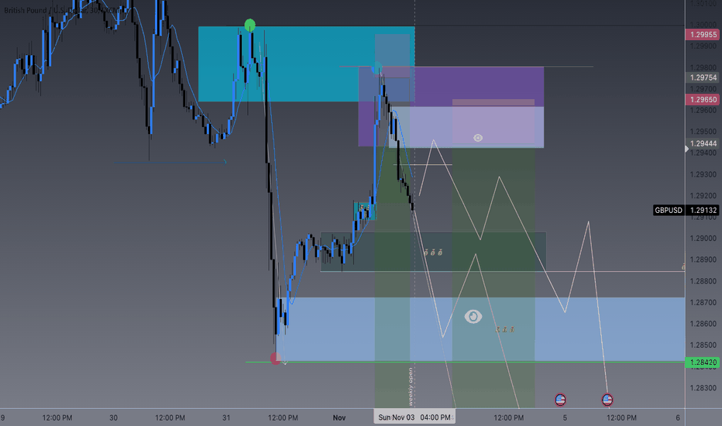Click the red 1.29650 price label
Viewport: 722px width, 426px height.
pos(702,99)
